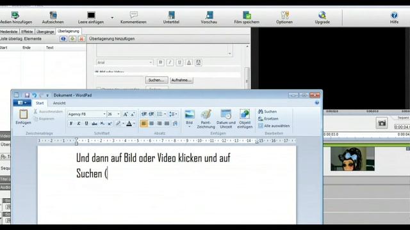Click Medien hinzufügen in the video editor toolbar
The image size is (410, 230).
pyautogui.click(x=15, y=18)
